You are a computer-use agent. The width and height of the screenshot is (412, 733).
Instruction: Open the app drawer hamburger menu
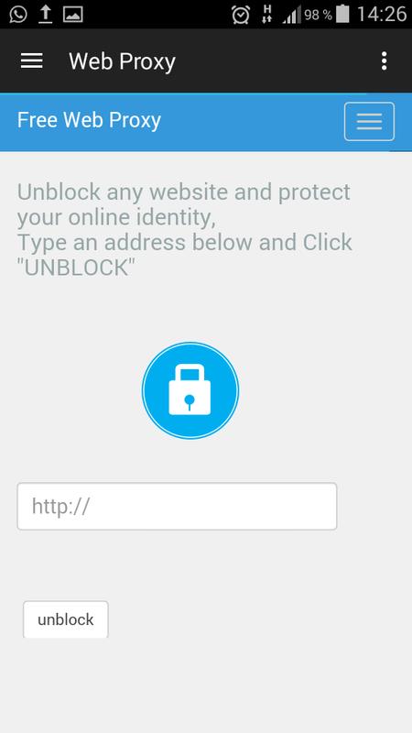(32, 60)
